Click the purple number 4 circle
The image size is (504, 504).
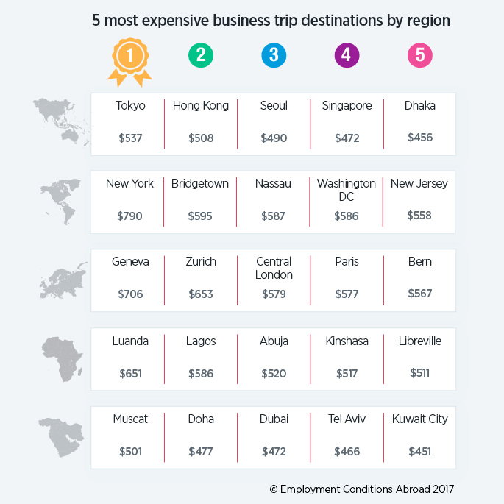(x=347, y=55)
